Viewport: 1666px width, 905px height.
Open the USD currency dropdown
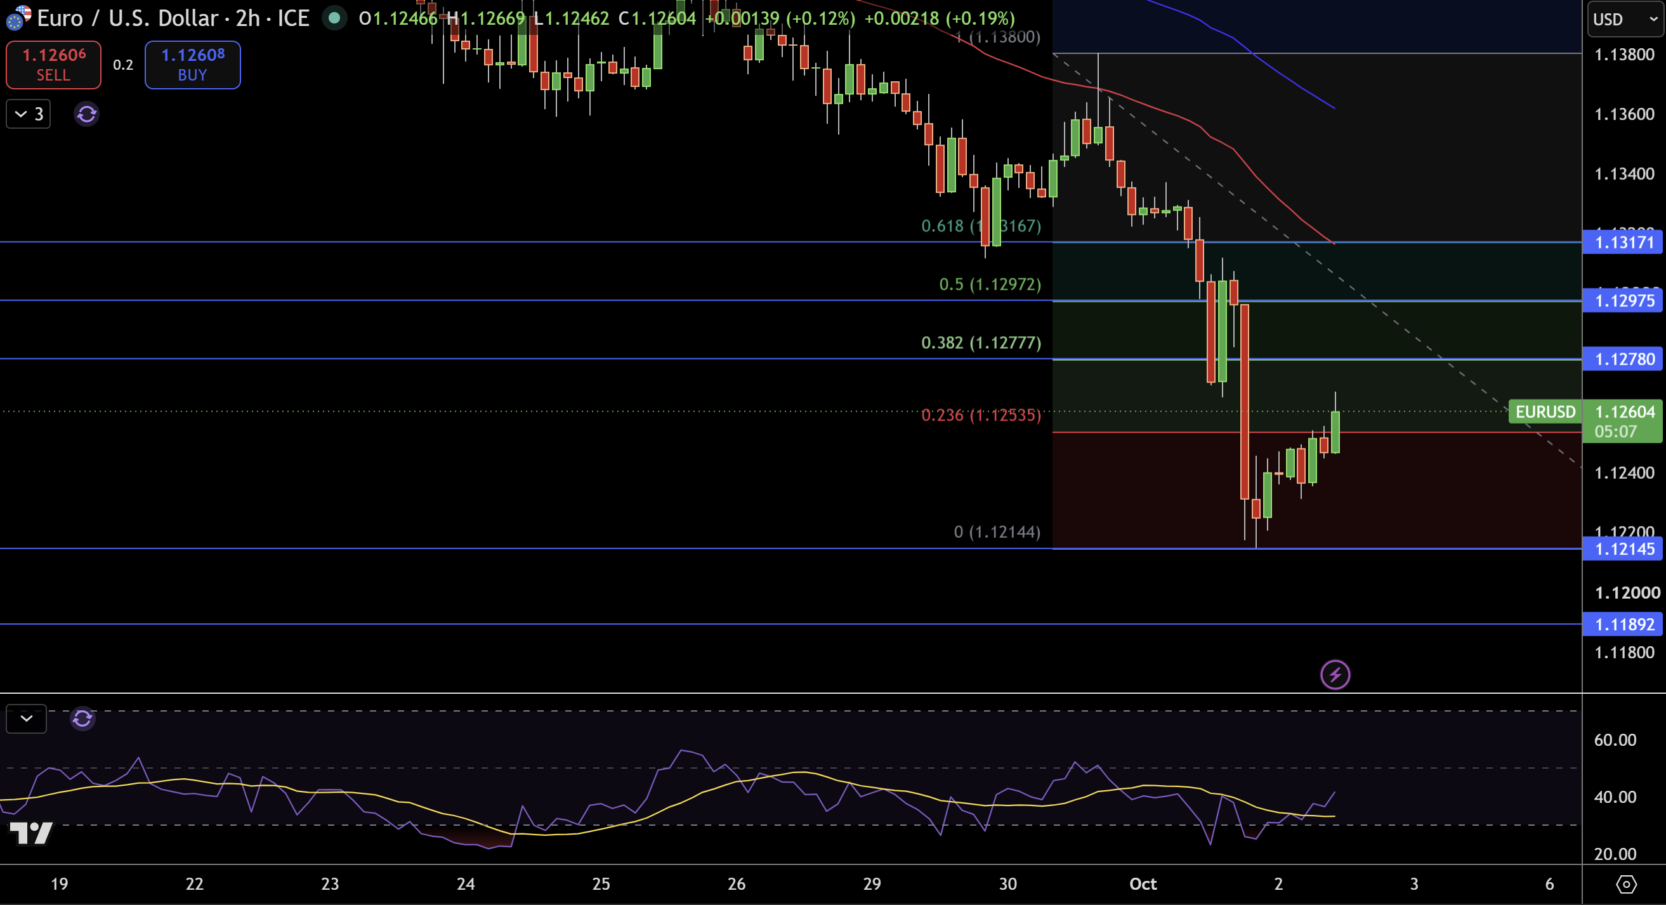pyautogui.click(x=1625, y=20)
